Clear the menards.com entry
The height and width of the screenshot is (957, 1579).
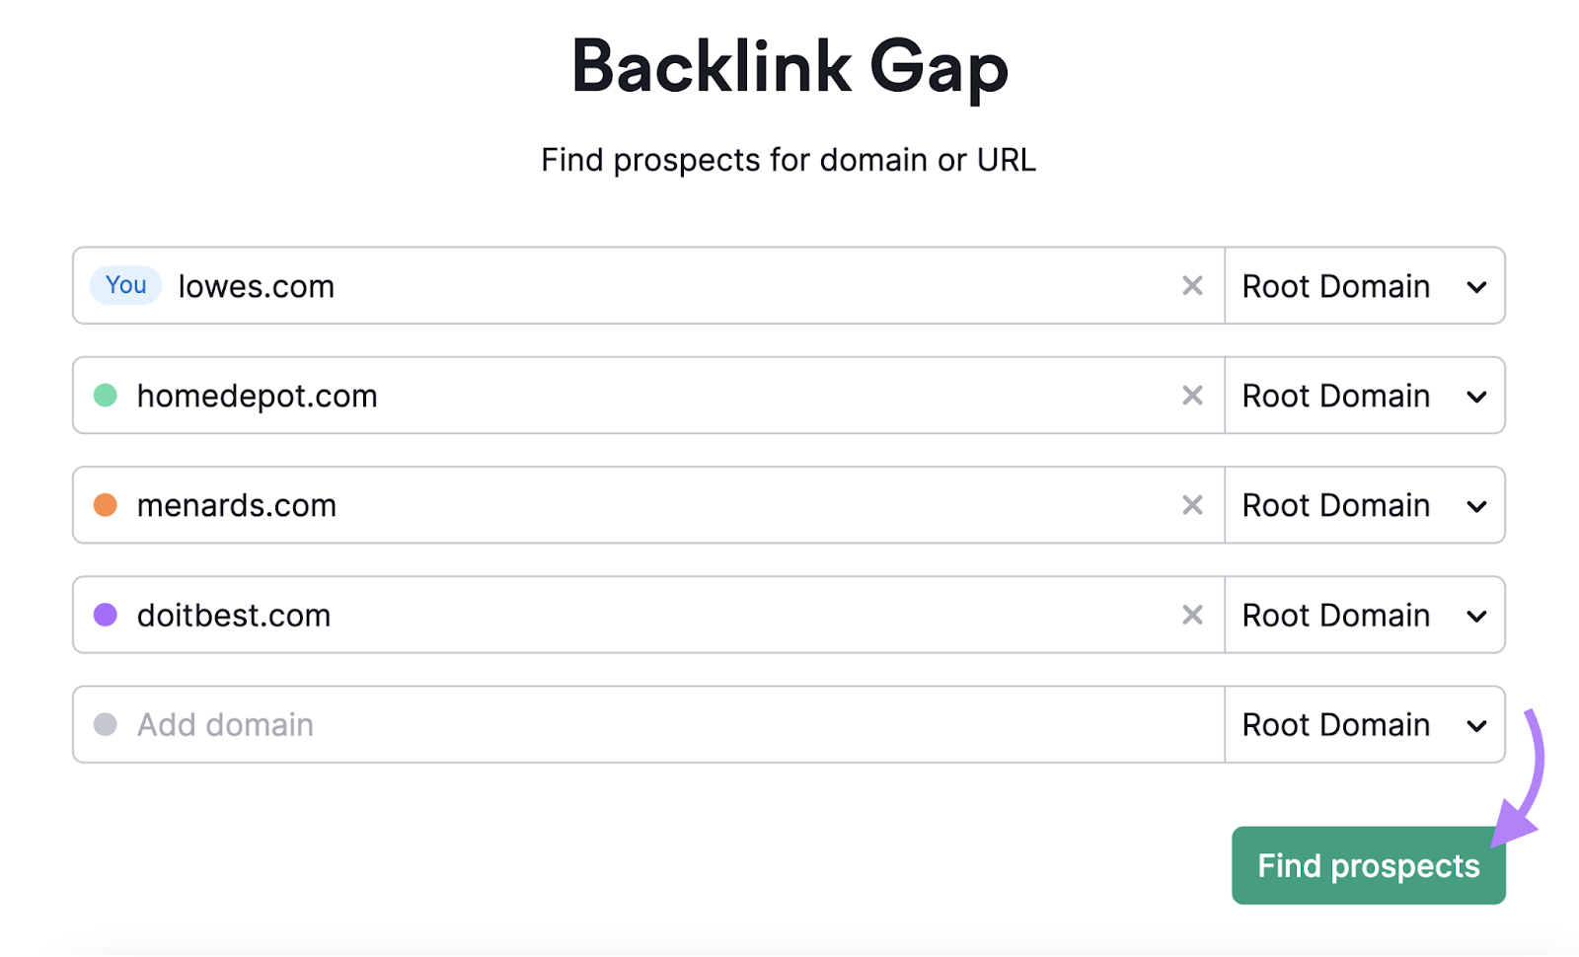pyautogui.click(x=1192, y=505)
